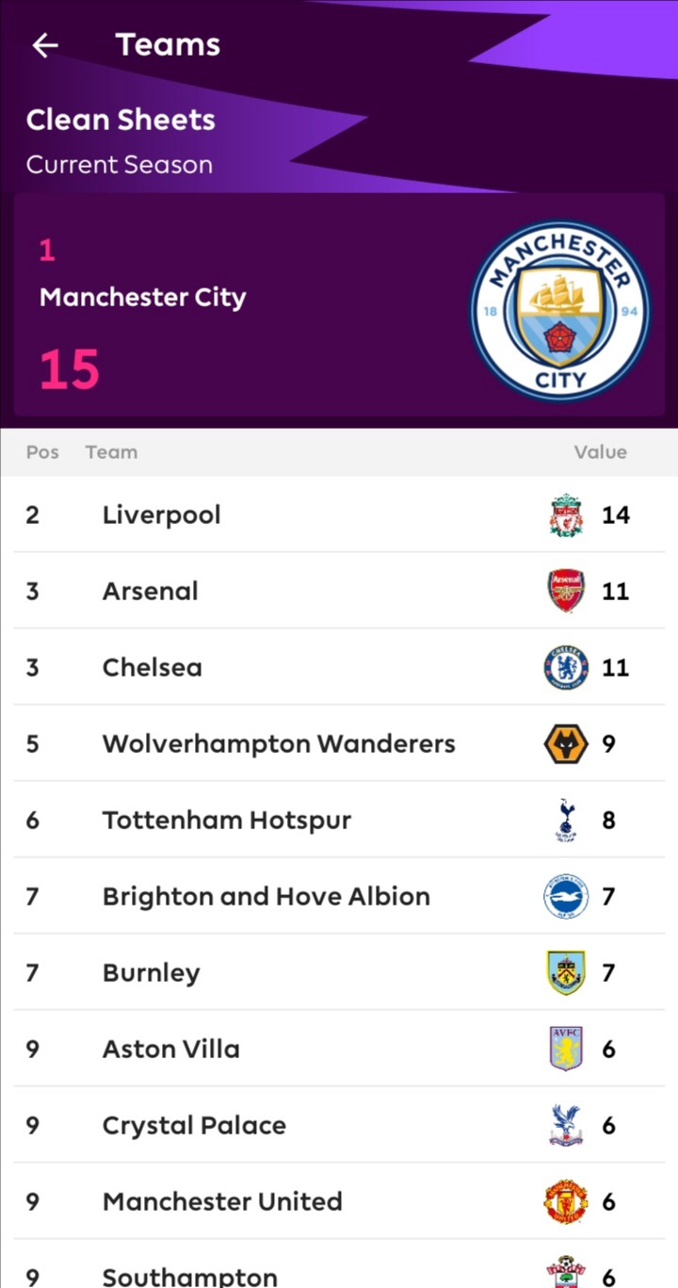This screenshot has height=1288, width=678.
Task: Tap the Brighton and Hove Albion badge
Action: 566,897
